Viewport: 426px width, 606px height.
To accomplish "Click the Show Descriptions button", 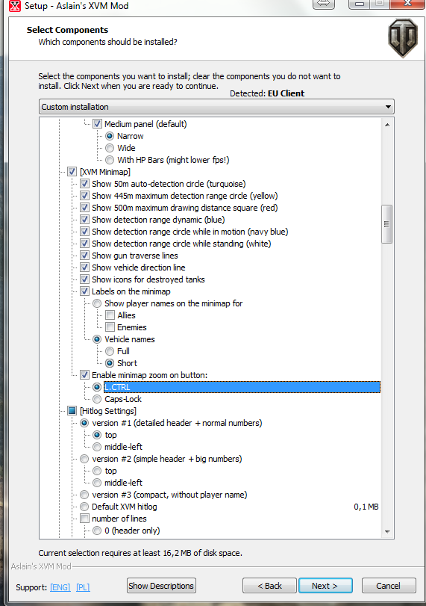I will click(161, 586).
